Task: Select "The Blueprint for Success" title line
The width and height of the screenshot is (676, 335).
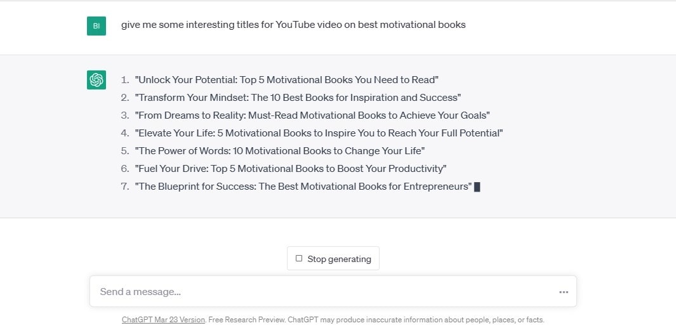Action: point(303,187)
